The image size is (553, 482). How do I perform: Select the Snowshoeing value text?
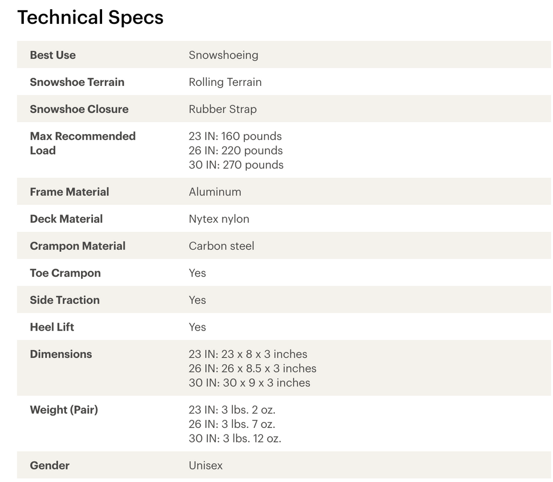pyautogui.click(x=224, y=55)
